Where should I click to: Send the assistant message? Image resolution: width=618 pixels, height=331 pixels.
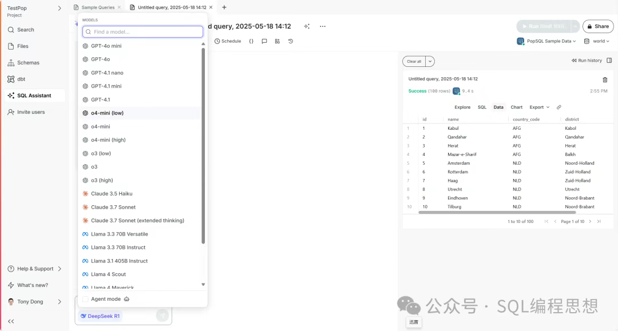point(163,316)
